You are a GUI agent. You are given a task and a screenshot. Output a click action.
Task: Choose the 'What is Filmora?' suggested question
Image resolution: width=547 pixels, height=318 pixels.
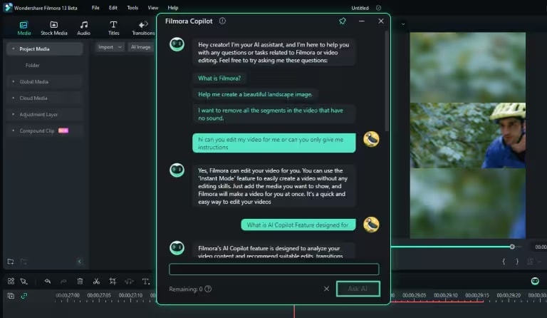click(219, 78)
